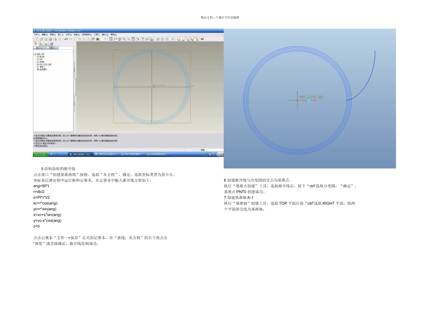The height and width of the screenshot is (311, 440).
Task: Click the context Help arrow icon
Action: [202, 39]
